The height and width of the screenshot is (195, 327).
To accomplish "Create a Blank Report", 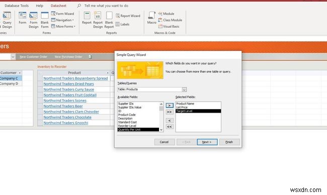I will pyautogui.click(x=109, y=20).
